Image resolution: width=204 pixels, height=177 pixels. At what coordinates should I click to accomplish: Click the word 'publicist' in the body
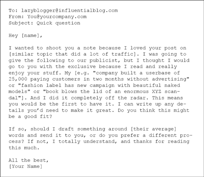tap(104, 61)
